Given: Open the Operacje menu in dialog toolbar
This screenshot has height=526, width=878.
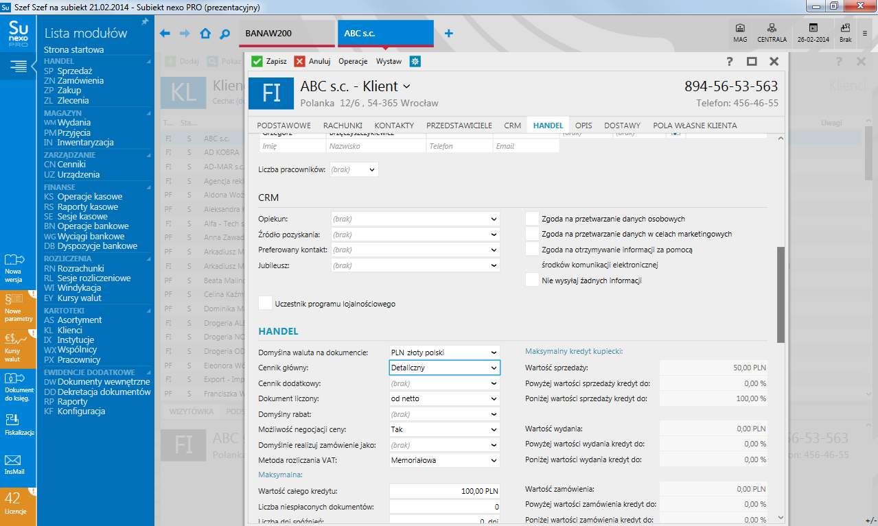Looking at the screenshot, I should click(353, 61).
